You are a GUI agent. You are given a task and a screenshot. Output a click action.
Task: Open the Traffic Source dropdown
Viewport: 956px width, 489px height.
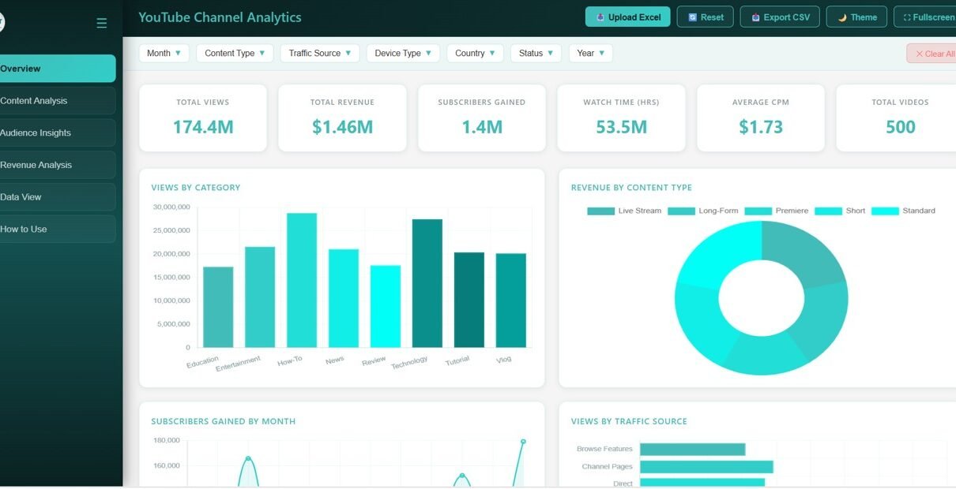tap(319, 53)
